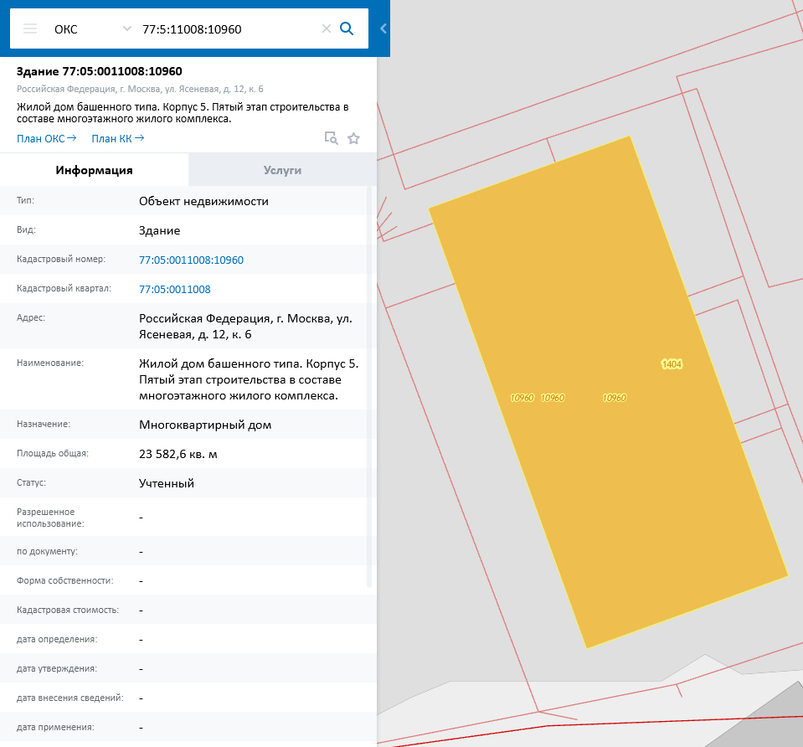Click the leftmost 10960 map label
The image size is (803, 747).
coord(522,398)
